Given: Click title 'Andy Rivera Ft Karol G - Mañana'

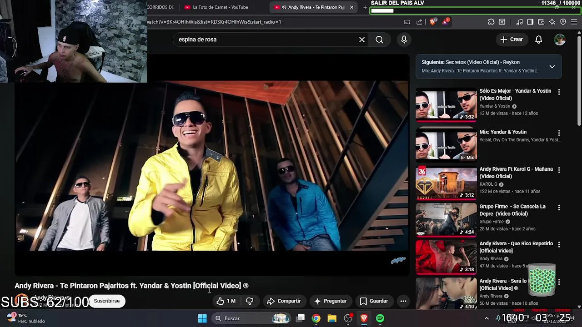Looking at the screenshot, I should [x=516, y=173].
